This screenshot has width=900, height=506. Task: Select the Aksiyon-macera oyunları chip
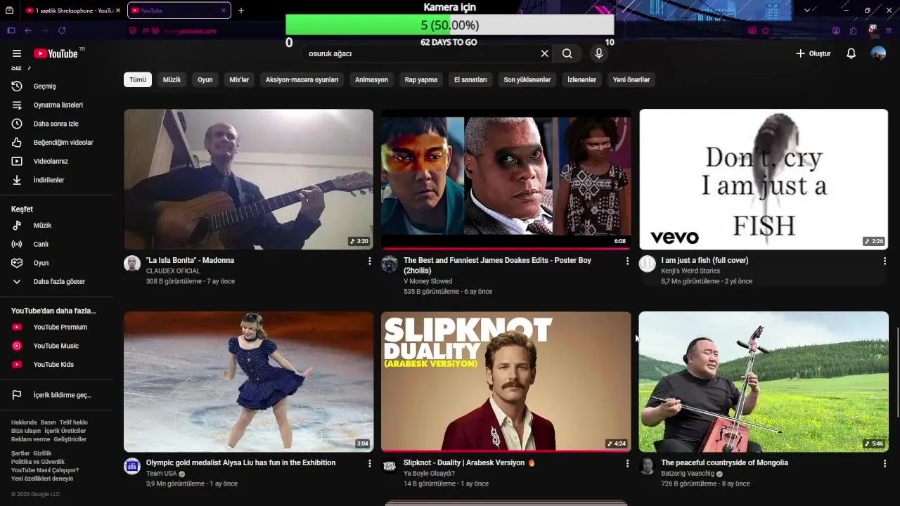(302, 79)
